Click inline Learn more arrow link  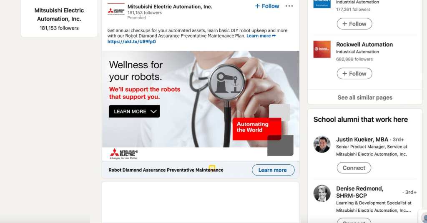click(261, 36)
